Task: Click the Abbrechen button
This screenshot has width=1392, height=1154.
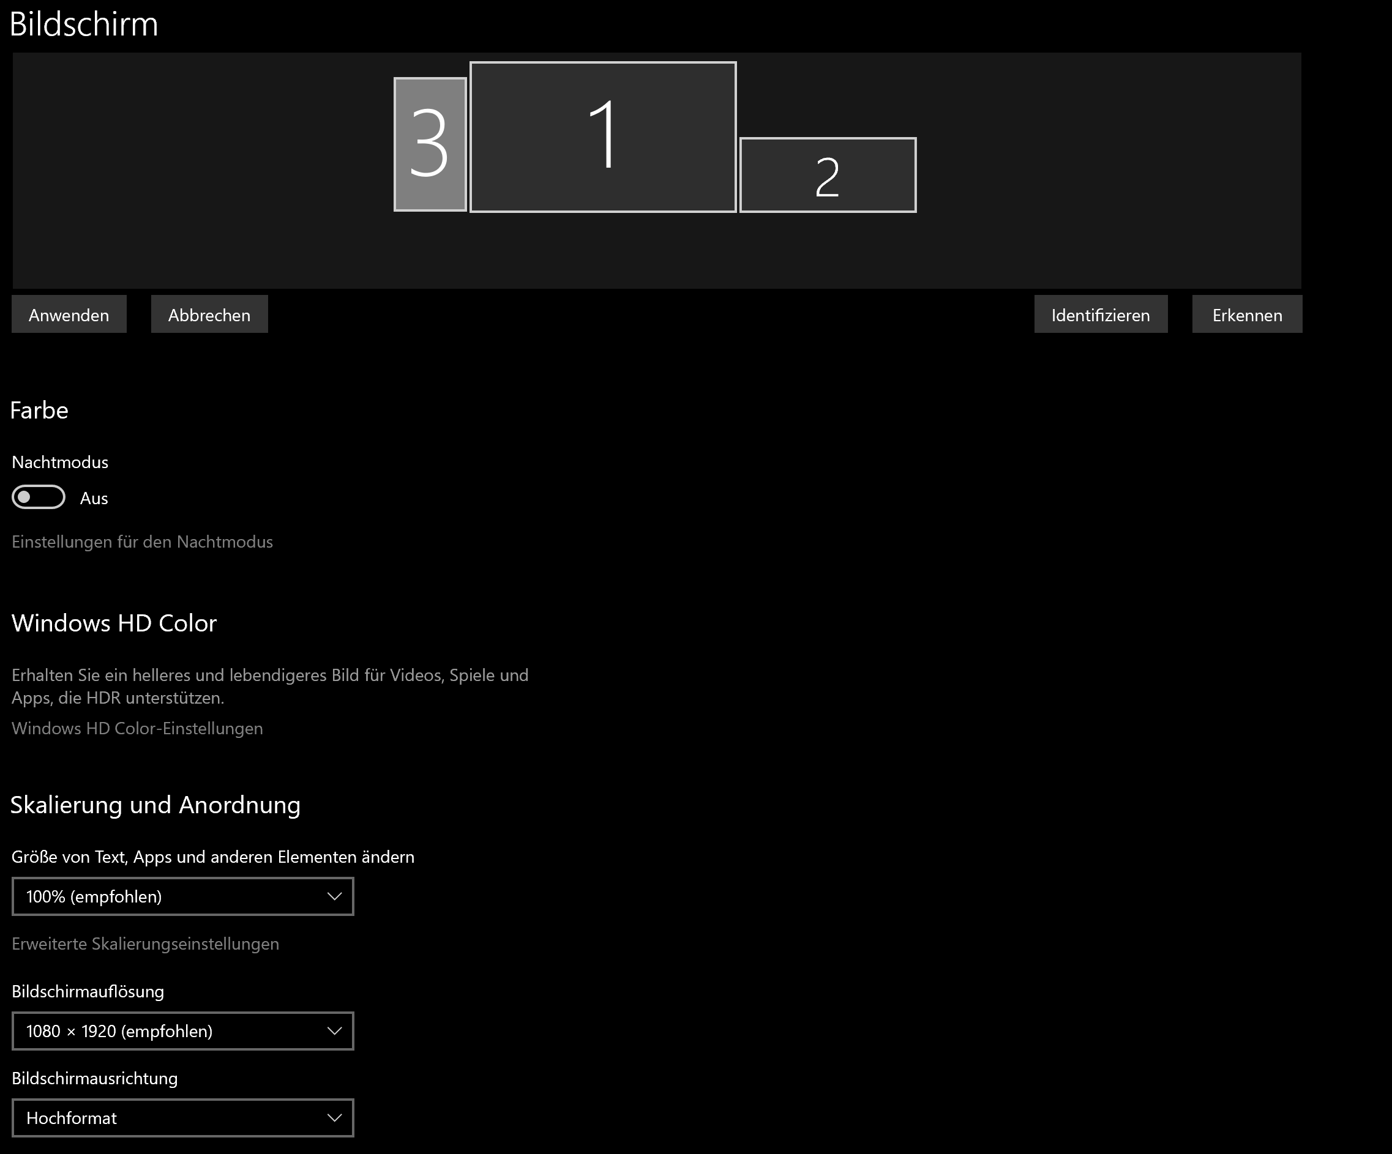Action: (209, 314)
